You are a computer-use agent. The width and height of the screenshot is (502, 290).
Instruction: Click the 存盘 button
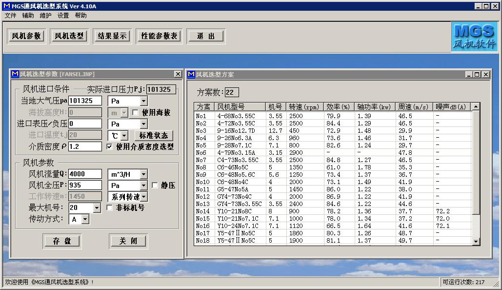click(61, 241)
